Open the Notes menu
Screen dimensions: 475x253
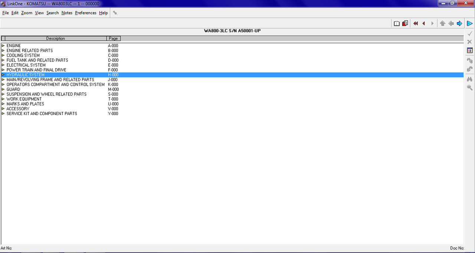[x=67, y=13]
